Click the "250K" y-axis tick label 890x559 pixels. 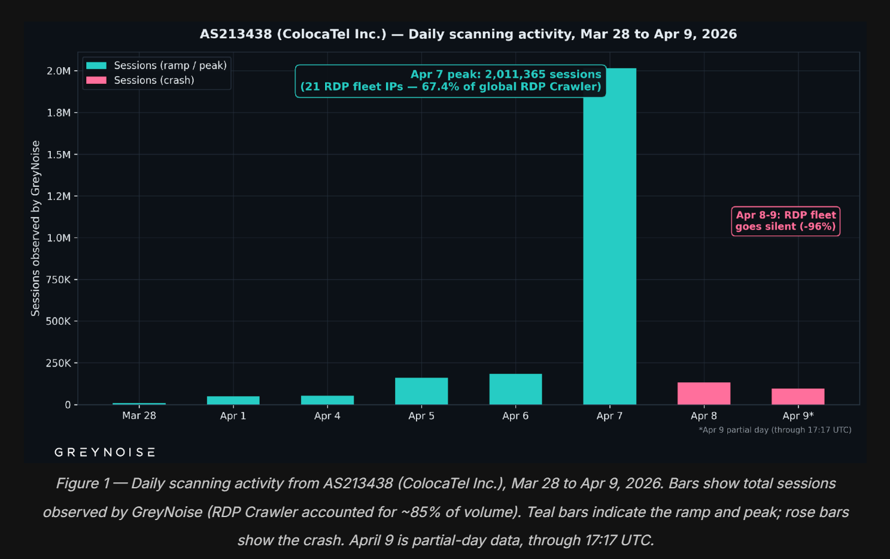click(58, 363)
